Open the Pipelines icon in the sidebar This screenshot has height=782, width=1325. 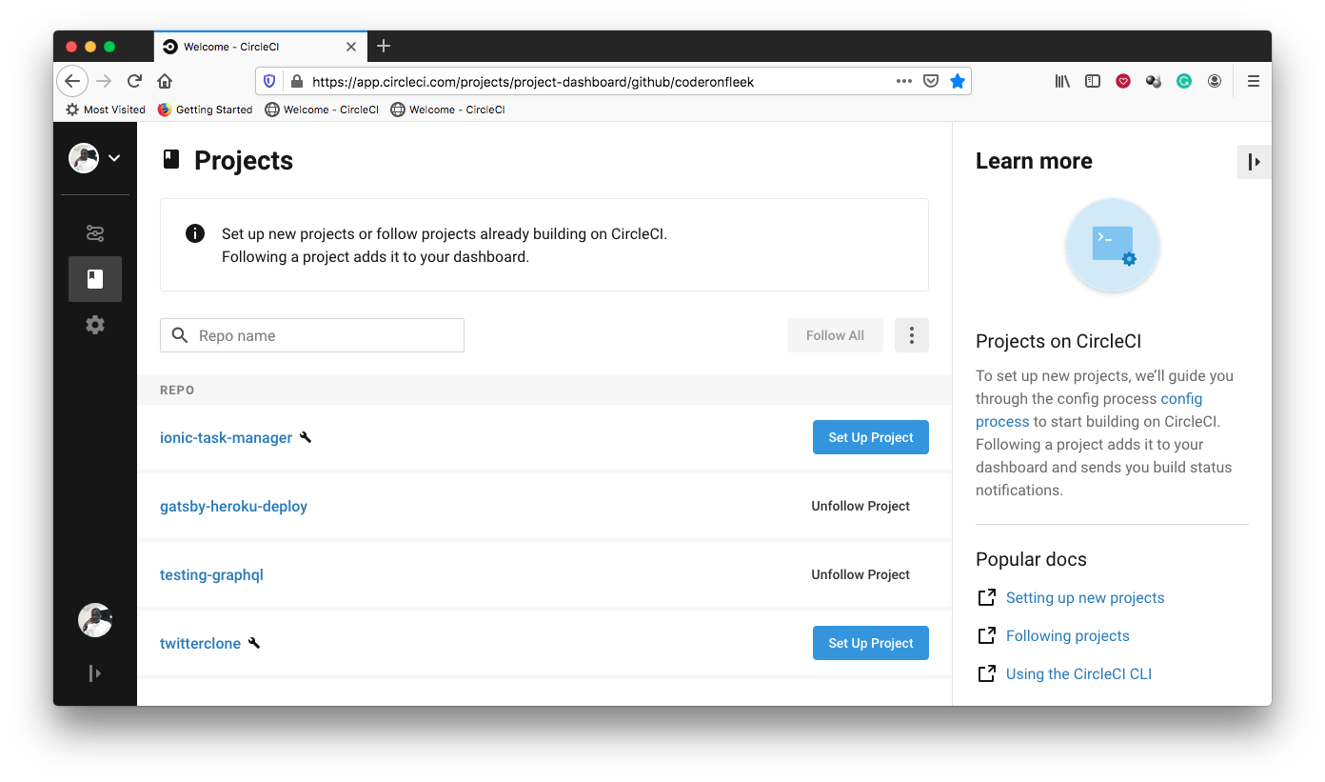click(x=95, y=233)
